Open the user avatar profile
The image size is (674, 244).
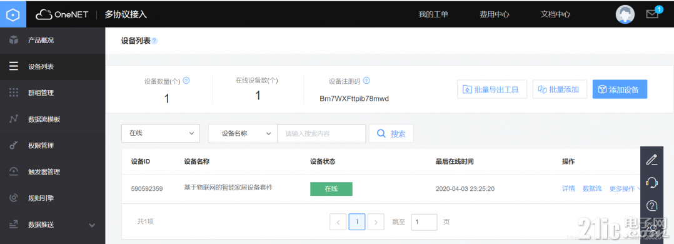(625, 14)
